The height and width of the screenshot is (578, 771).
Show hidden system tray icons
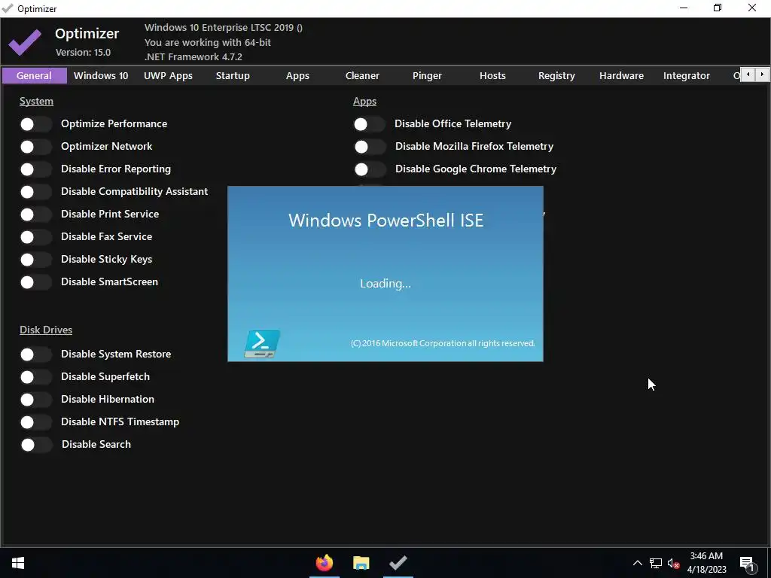coord(637,563)
